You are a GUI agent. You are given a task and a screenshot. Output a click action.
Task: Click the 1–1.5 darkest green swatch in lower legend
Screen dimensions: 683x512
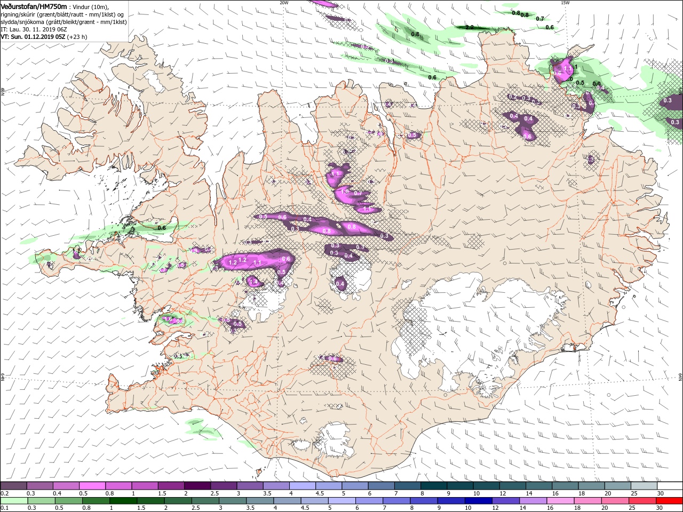coord(123,501)
